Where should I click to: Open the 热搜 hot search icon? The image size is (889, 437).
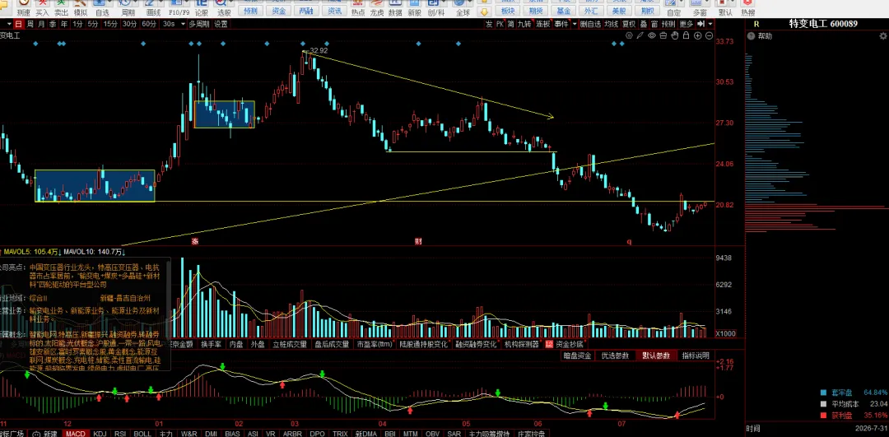tap(747, 7)
